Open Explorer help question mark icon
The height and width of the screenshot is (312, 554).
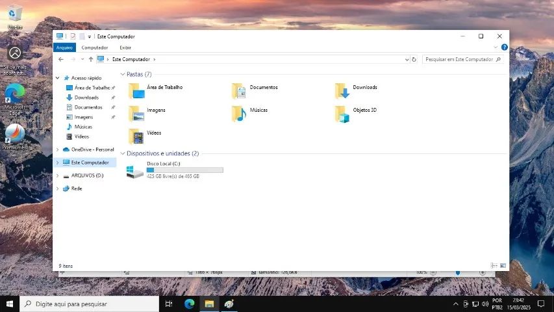point(505,47)
